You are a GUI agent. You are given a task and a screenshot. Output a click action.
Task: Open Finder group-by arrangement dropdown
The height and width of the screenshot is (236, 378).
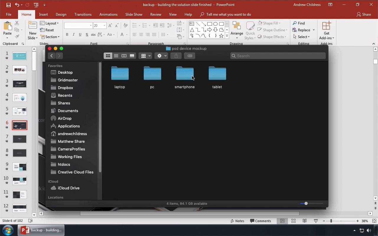146,56
